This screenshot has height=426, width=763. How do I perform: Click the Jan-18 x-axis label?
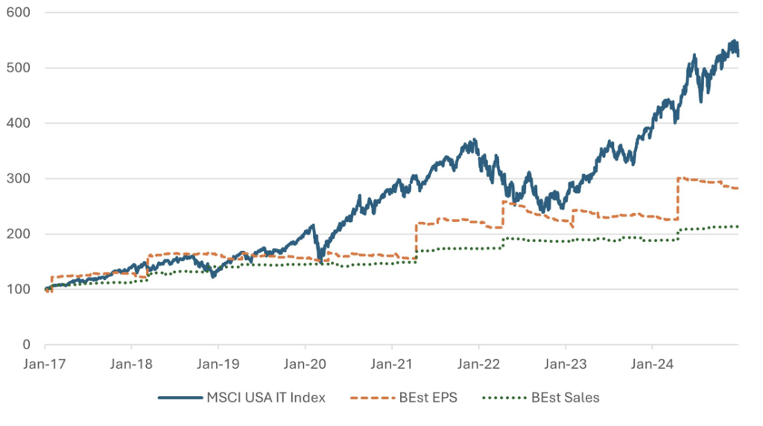tap(131, 366)
